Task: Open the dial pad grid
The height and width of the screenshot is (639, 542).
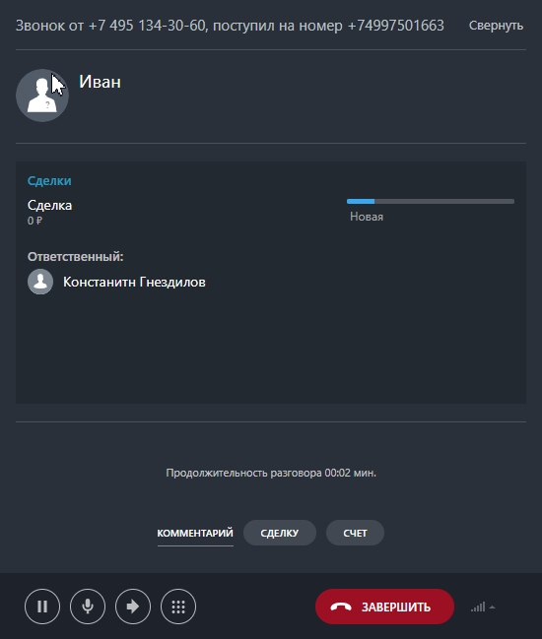Action: [x=178, y=607]
